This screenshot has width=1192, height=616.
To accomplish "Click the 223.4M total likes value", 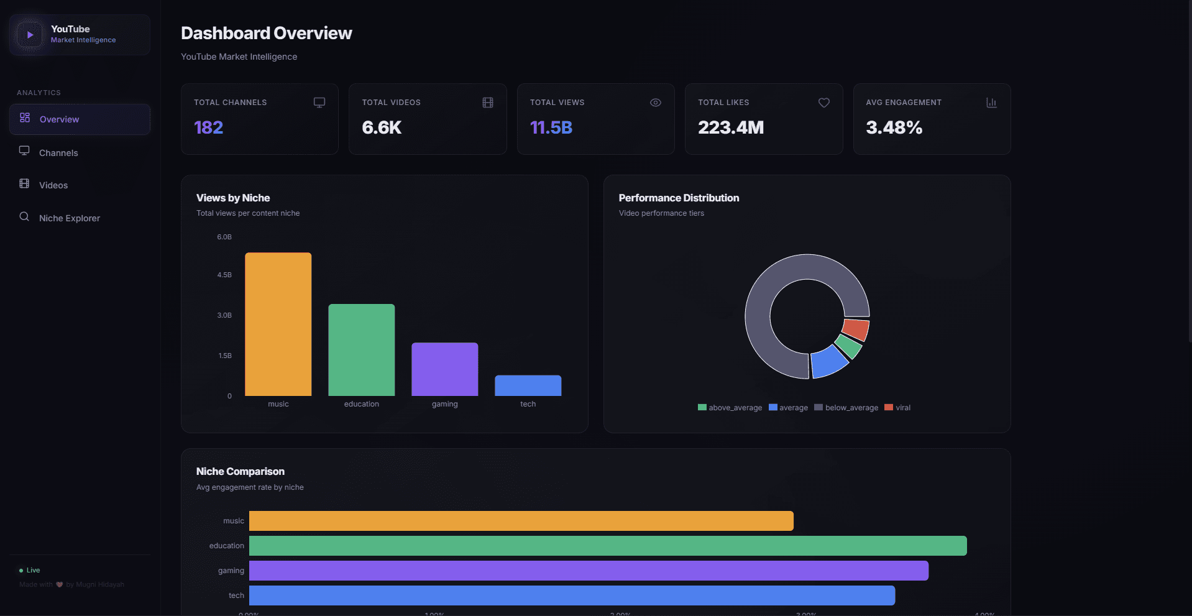I will tap(731, 127).
